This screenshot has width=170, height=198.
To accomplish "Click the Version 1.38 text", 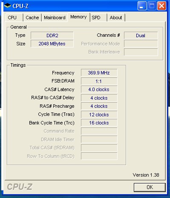I will (x=146, y=175).
